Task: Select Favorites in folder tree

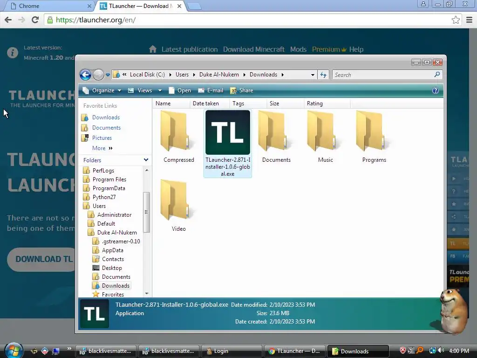Action: pos(113,295)
